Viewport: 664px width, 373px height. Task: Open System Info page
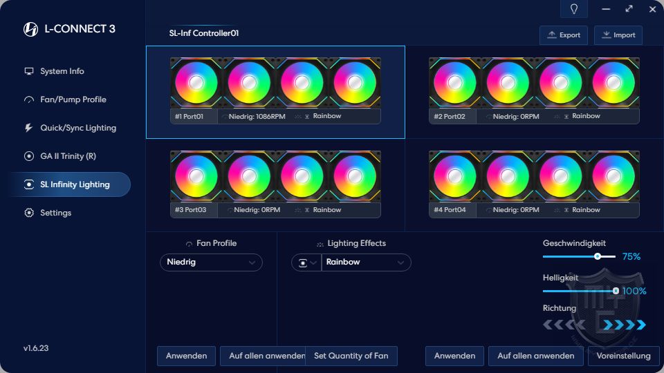[x=62, y=71]
